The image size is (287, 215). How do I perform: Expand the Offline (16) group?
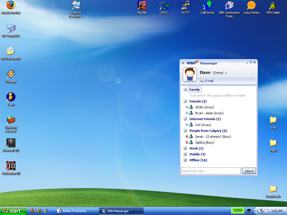click(x=185, y=160)
